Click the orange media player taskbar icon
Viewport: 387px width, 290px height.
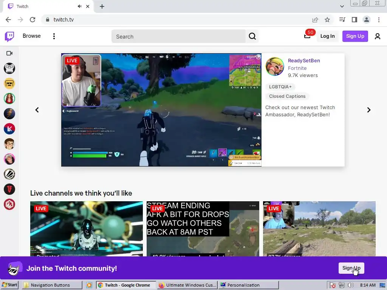(89, 285)
